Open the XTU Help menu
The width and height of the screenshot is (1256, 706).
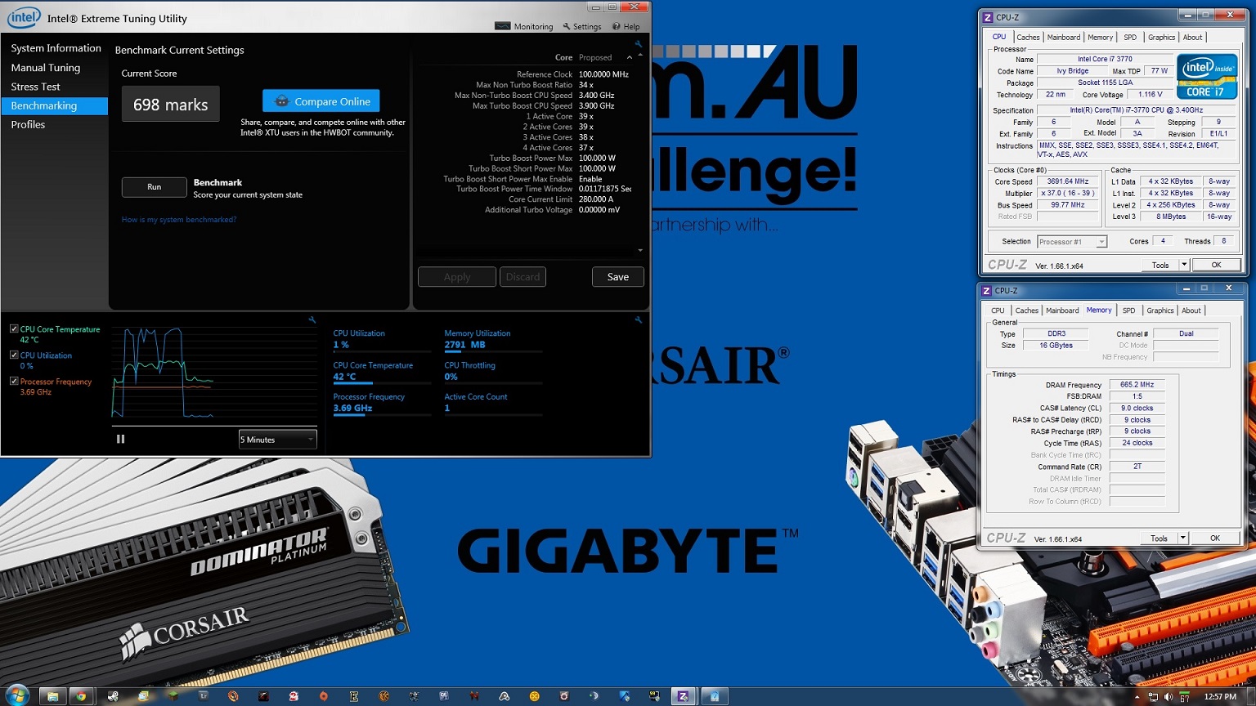pyautogui.click(x=626, y=26)
